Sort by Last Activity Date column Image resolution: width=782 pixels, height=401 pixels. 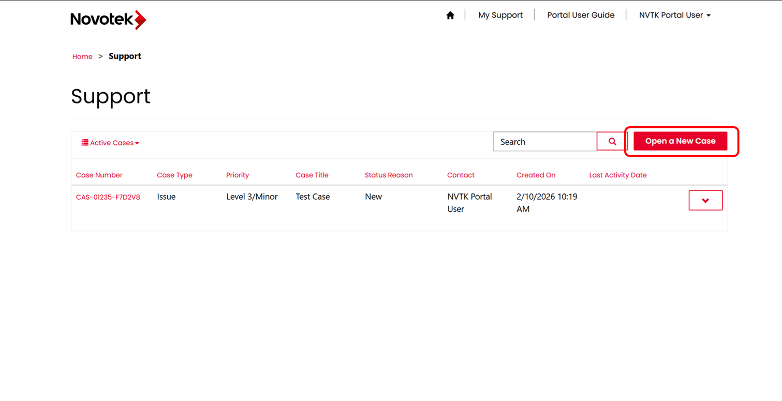pyautogui.click(x=618, y=175)
